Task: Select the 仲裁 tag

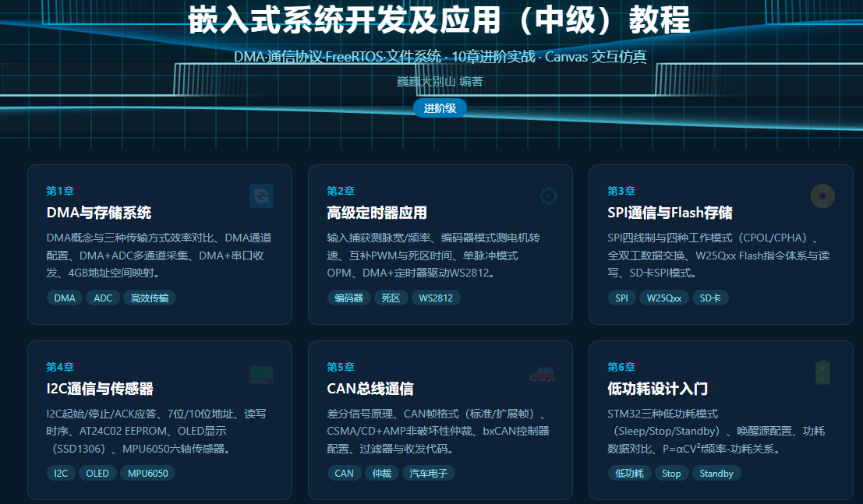Action: click(x=381, y=473)
